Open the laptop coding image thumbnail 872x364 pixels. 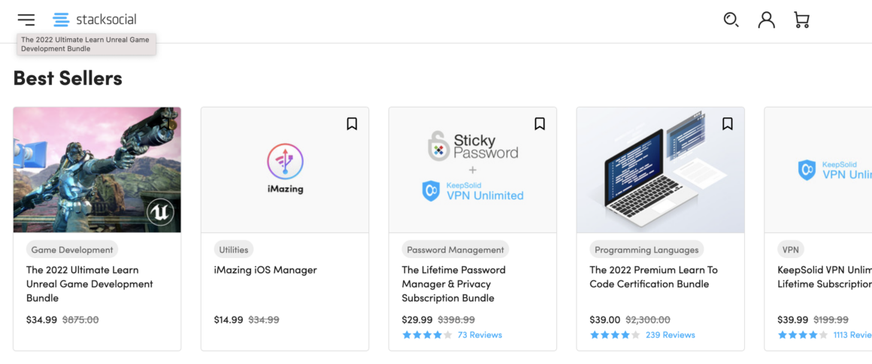point(661,170)
